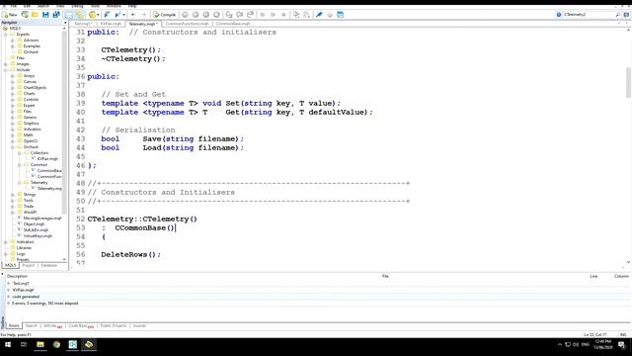Switch to the CommonFunctions.mqh editor tab

pyautogui.click(x=187, y=24)
